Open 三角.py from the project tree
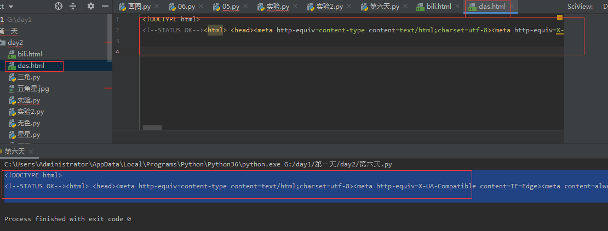This screenshot has height=231, width=608. coord(28,77)
